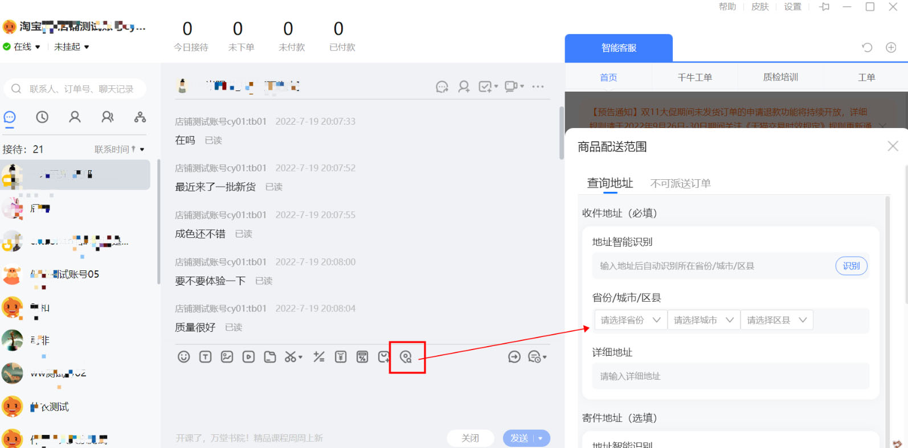This screenshot has width=908, height=448.
Task: Click the message 质量很好
Action: [x=195, y=327]
